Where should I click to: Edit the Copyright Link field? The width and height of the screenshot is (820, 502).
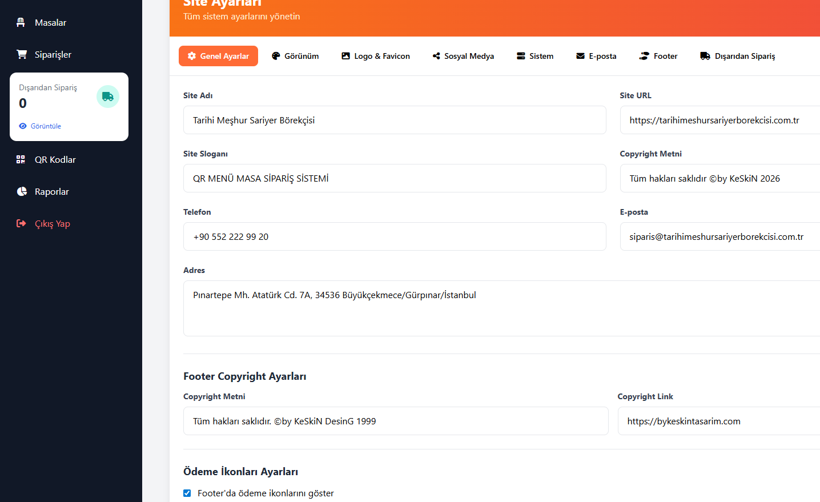718,421
